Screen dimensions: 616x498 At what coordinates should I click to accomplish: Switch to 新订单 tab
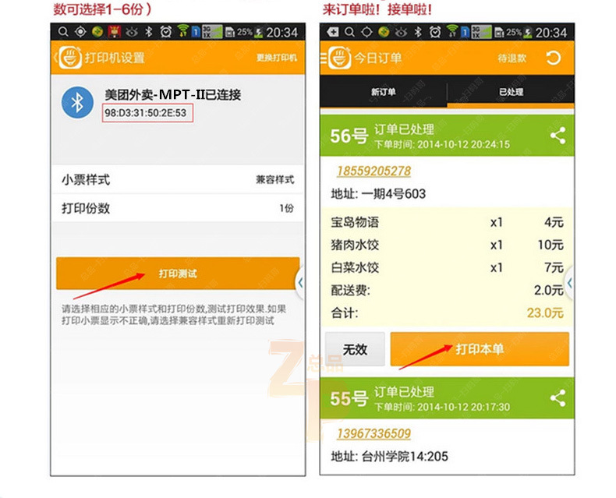click(384, 92)
